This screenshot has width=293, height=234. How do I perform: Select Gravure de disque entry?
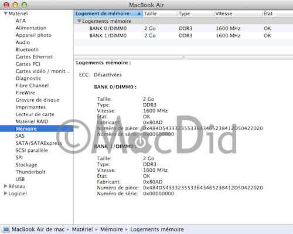(38, 100)
